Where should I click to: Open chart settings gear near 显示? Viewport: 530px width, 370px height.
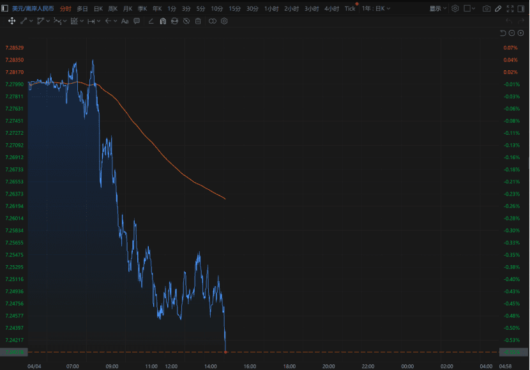click(455, 8)
